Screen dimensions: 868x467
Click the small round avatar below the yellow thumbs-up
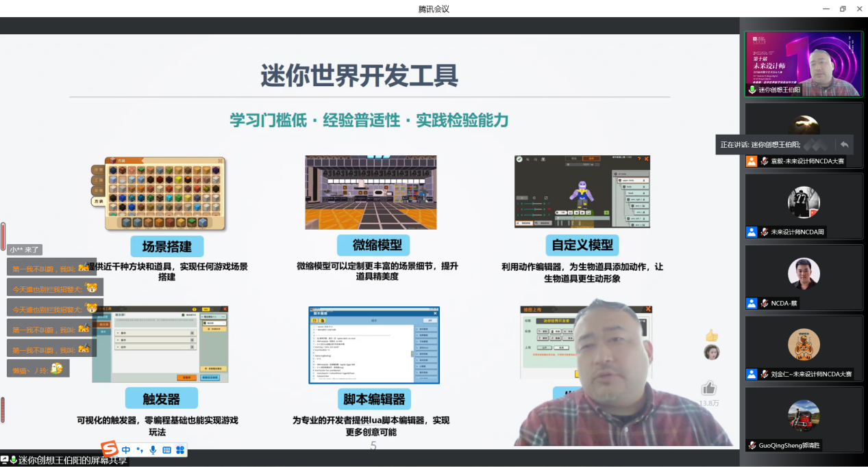tap(712, 352)
